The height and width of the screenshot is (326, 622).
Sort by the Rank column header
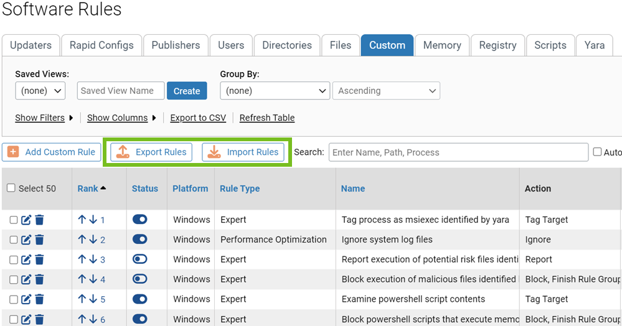tap(92, 189)
